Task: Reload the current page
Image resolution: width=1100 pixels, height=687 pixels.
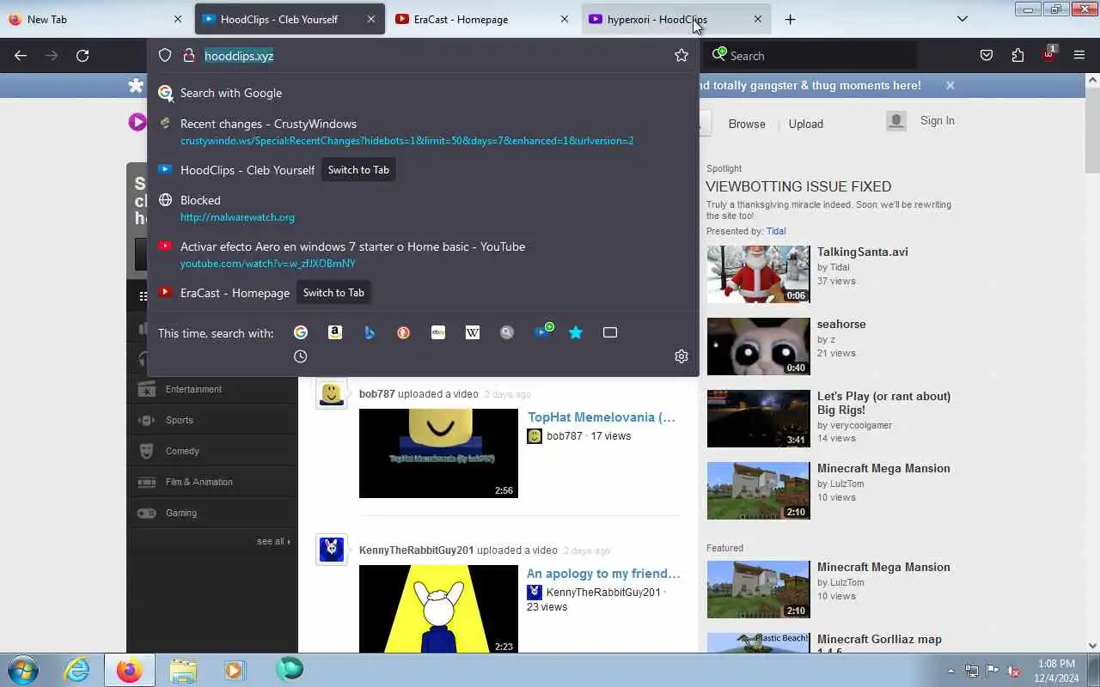Action: pyautogui.click(x=82, y=56)
